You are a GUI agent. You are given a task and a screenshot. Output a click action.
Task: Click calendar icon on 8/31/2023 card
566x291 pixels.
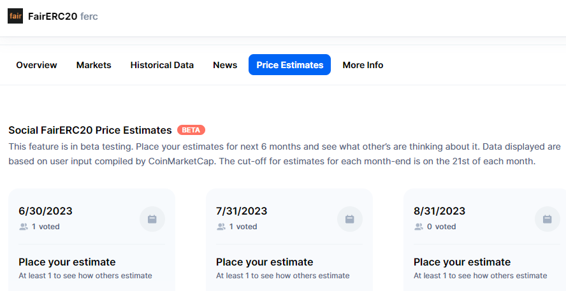(x=548, y=219)
